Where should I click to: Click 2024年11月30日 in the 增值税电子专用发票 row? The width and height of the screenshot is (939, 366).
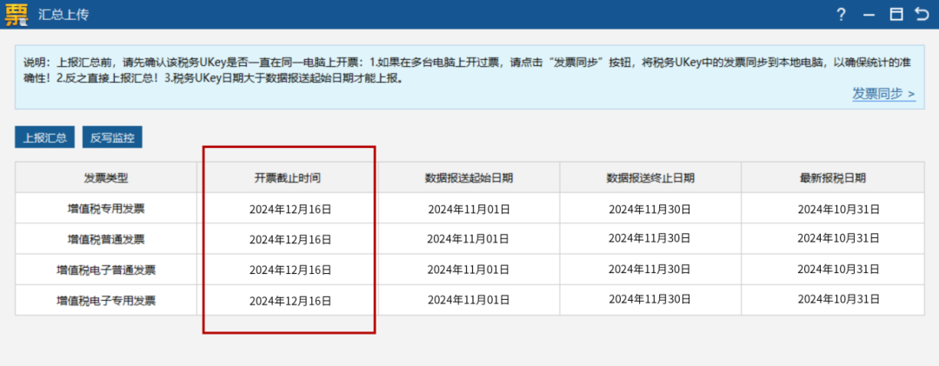pyautogui.click(x=650, y=299)
